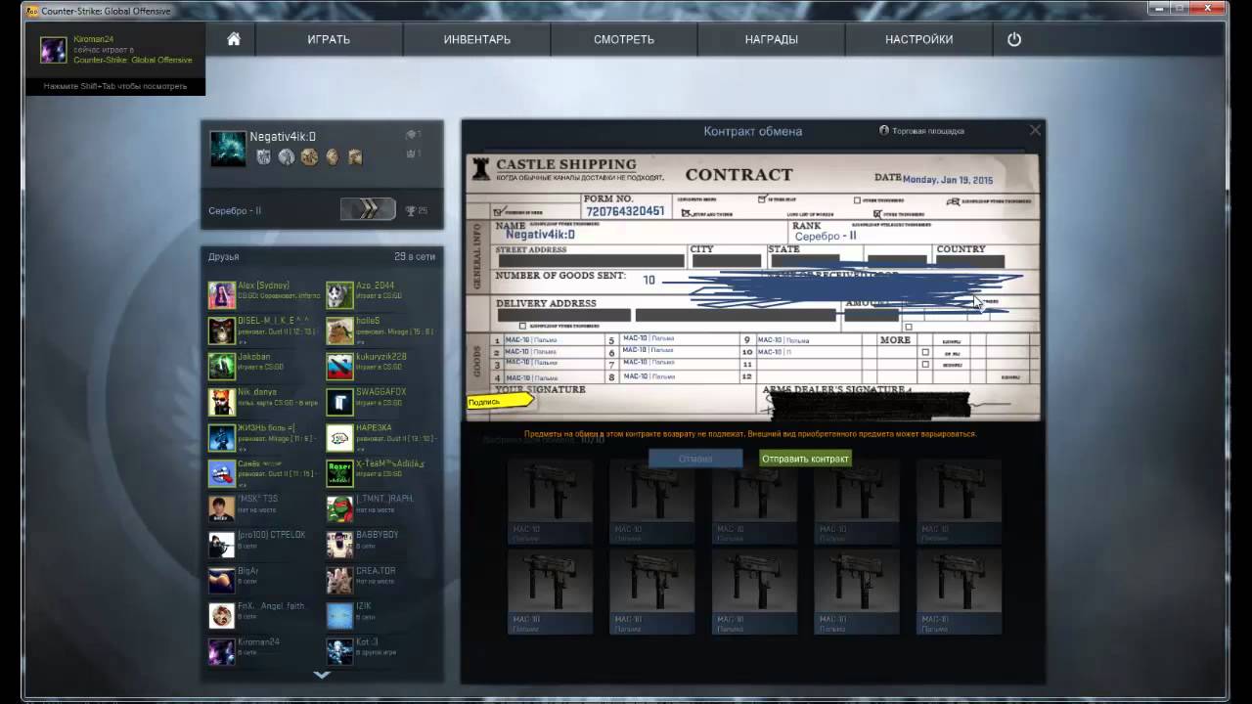Select kukuryzik228 flag avatar
The height and width of the screenshot is (704, 1252).
pos(339,366)
